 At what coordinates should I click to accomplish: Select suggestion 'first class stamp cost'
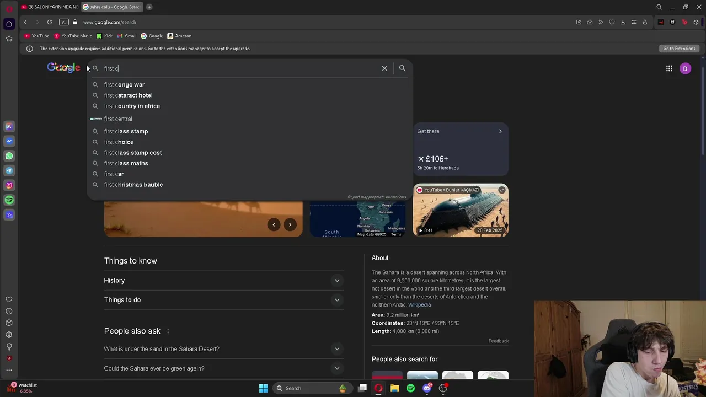tap(250, 153)
